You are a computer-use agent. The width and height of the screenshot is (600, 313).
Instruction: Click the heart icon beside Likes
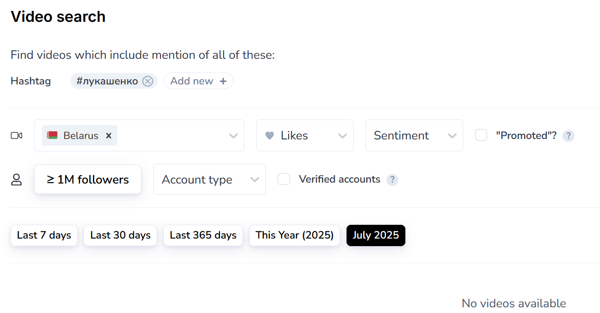click(x=270, y=136)
